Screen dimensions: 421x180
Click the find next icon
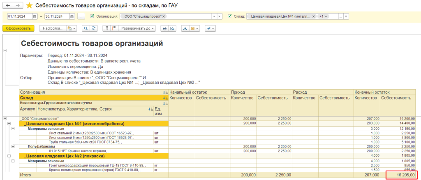click(x=93, y=28)
